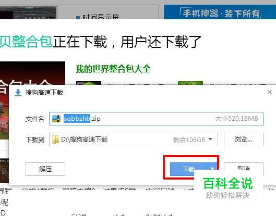Open the 我的世界整合包大全 link
The height and width of the screenshot is (216, 276).
click(113, 69)
